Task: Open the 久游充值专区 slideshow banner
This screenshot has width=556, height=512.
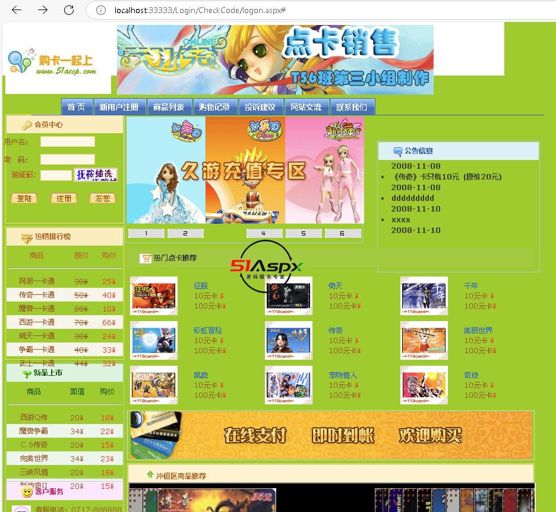Action: (245, 170)
